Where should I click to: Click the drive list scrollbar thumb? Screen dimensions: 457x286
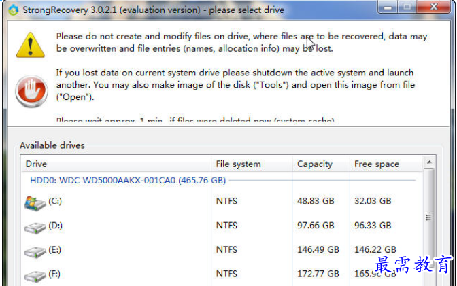point(428,218)
